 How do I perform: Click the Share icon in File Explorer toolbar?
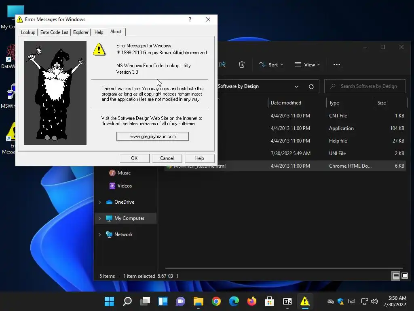point(222,64)
